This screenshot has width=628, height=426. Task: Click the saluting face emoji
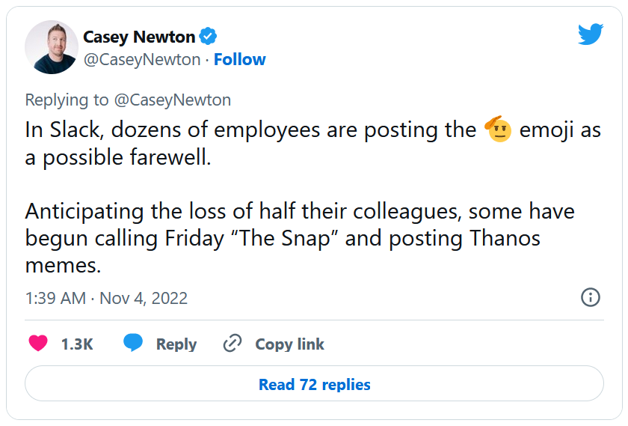(x=498, y=130)
